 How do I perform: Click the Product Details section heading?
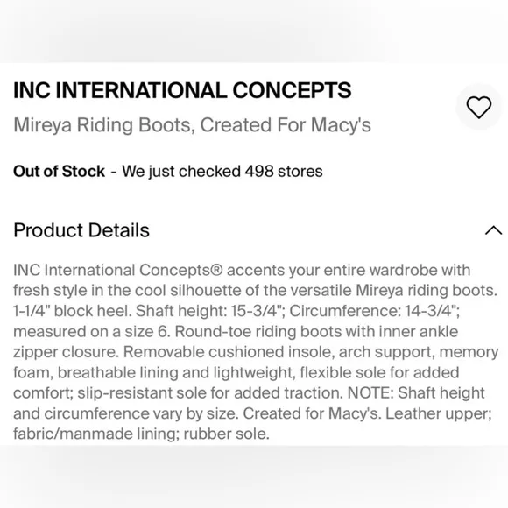tap(81, 230)
